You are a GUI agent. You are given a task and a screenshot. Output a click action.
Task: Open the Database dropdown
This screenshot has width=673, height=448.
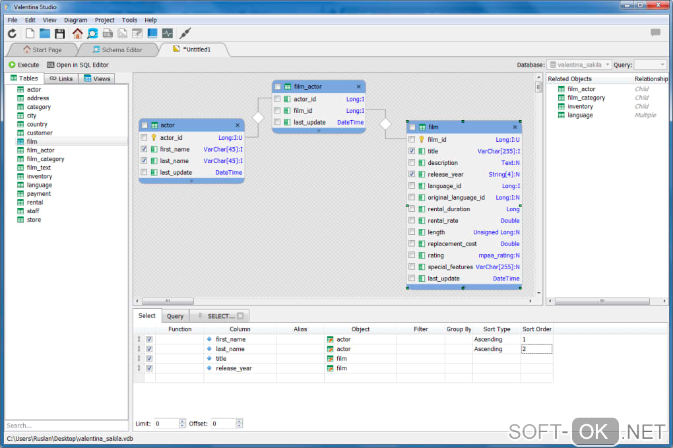[x=579, y=65]
